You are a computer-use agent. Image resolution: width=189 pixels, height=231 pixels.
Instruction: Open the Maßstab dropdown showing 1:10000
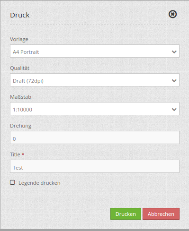click(x=95, y=109)
